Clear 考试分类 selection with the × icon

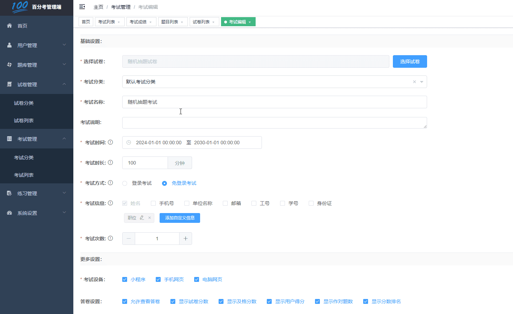[414, 81]
